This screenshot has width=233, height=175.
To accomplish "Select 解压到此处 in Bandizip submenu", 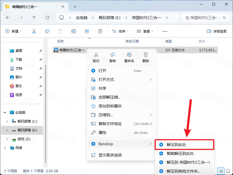I will point(184,145).
